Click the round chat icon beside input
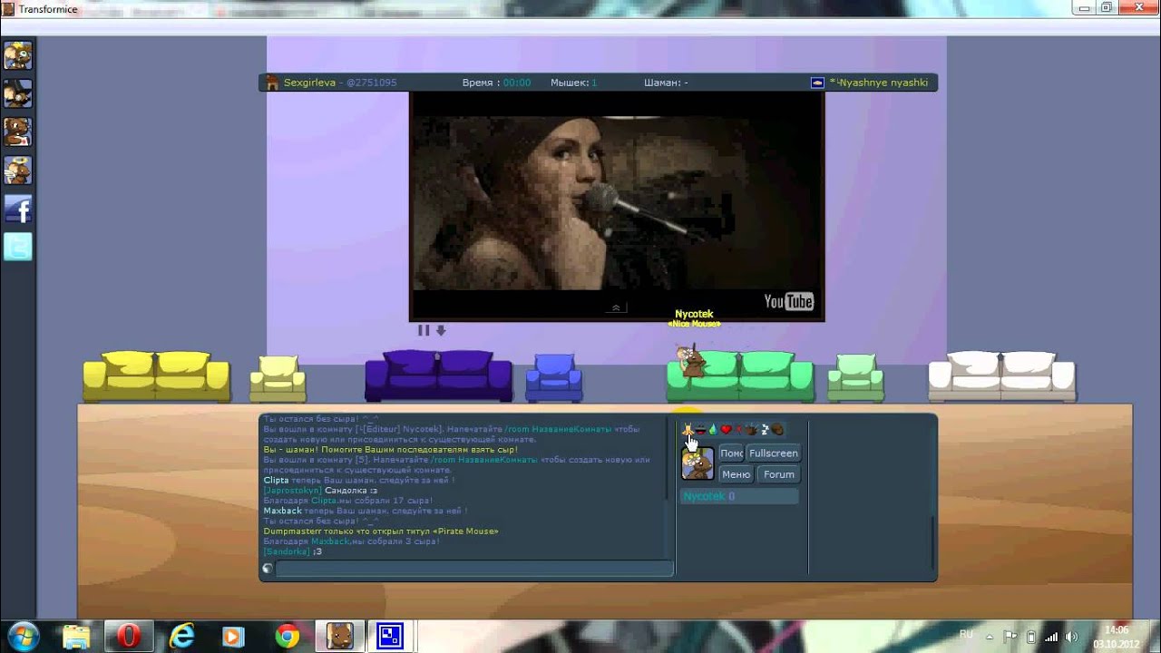The image size is (1161, 653). coord(268,569)
